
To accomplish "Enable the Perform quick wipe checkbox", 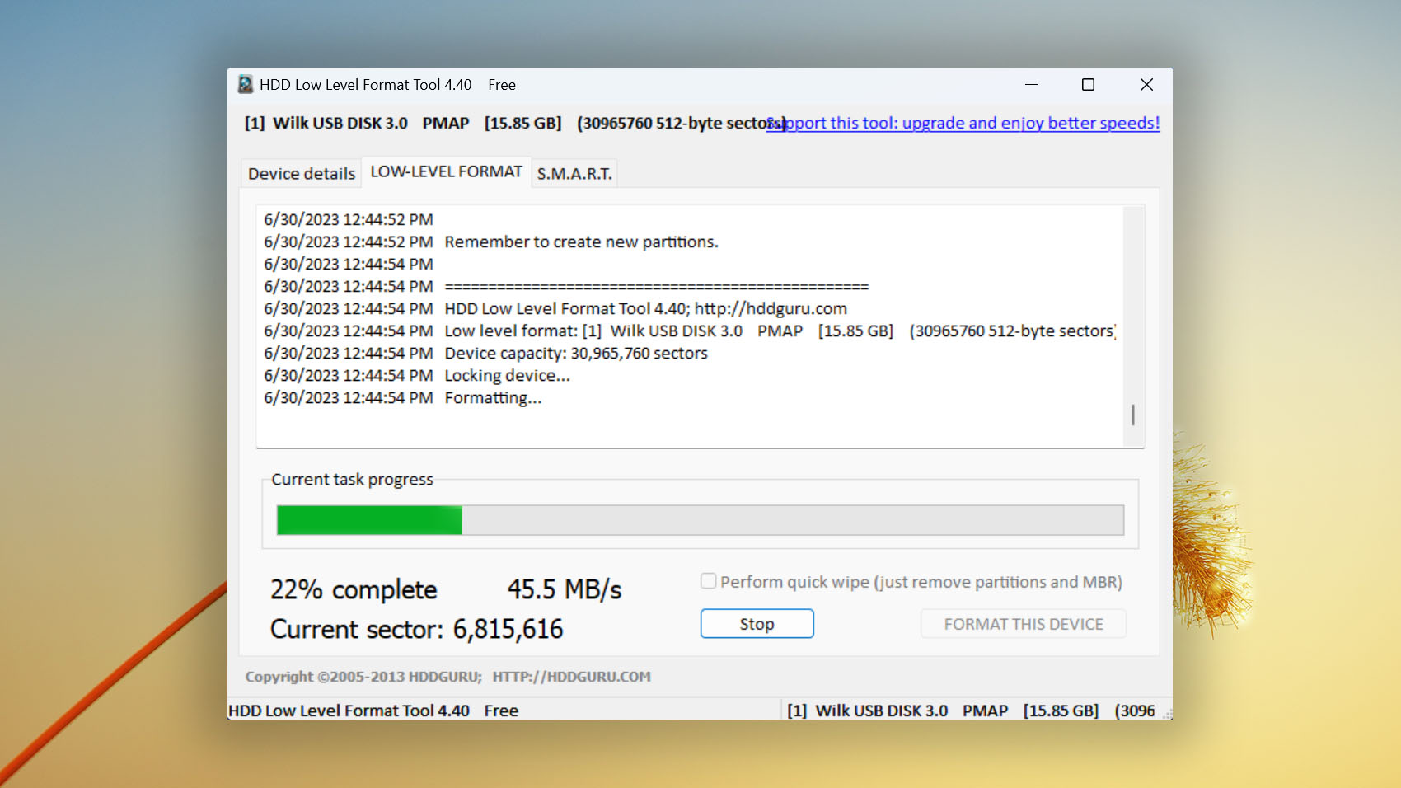I will pos(708,581).
